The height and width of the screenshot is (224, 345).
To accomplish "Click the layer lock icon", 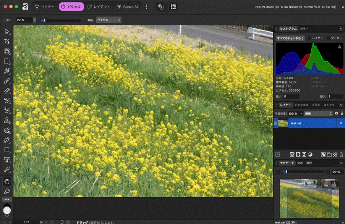I will click(x=342, y=113).
